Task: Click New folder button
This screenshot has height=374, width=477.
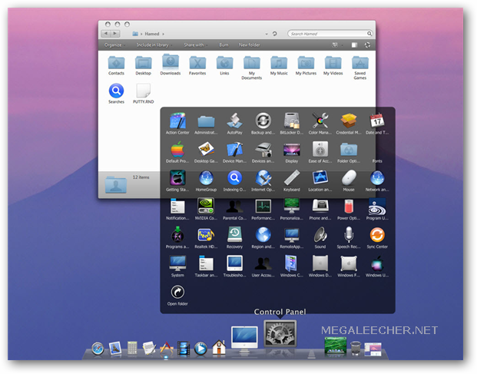Action: [249, 45]
